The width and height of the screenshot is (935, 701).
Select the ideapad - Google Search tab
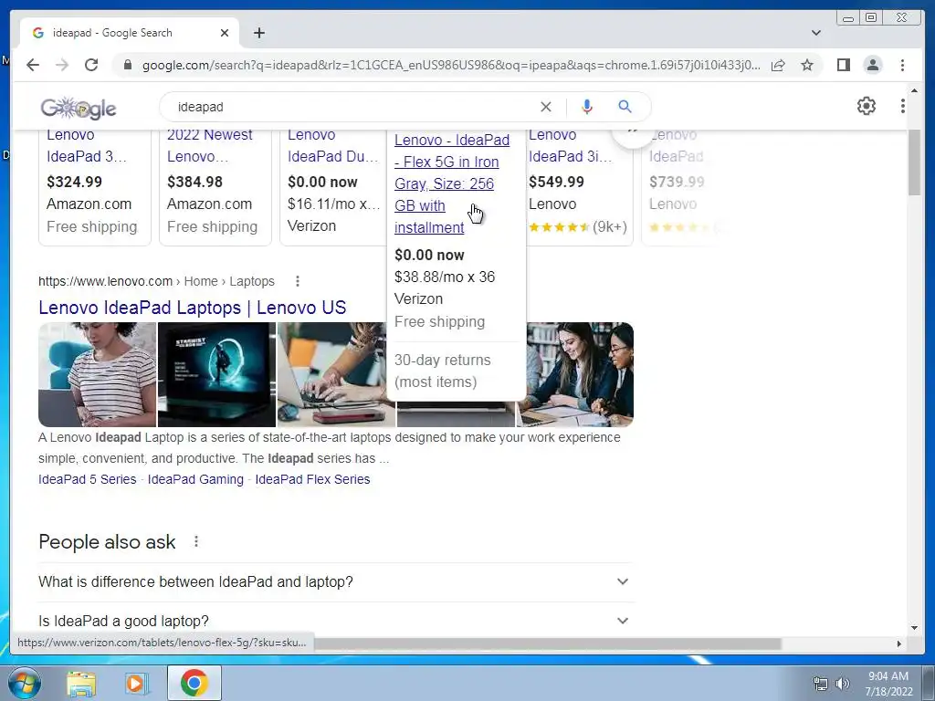[x=130, y=33]
